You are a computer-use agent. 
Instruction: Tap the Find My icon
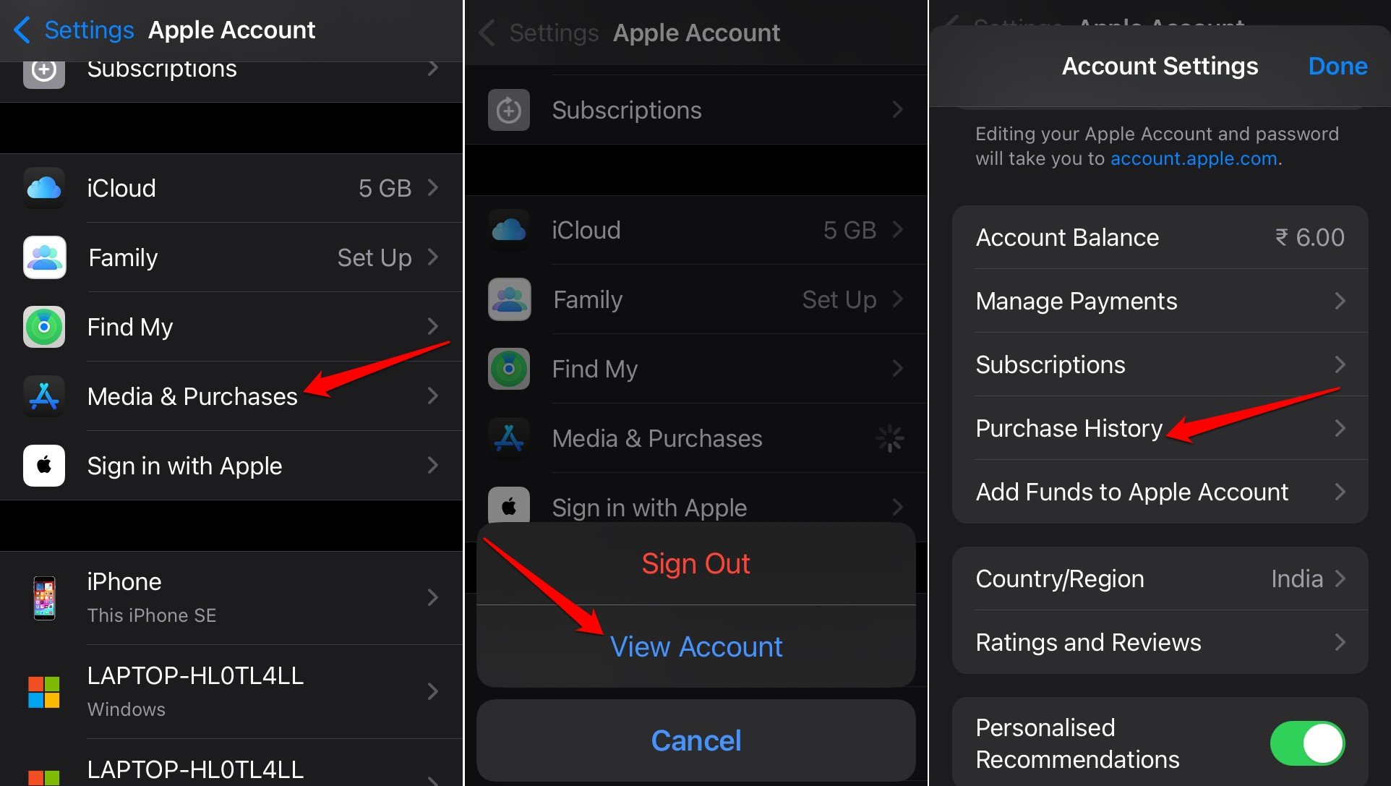pyautogui.click(x=43, y=327)
